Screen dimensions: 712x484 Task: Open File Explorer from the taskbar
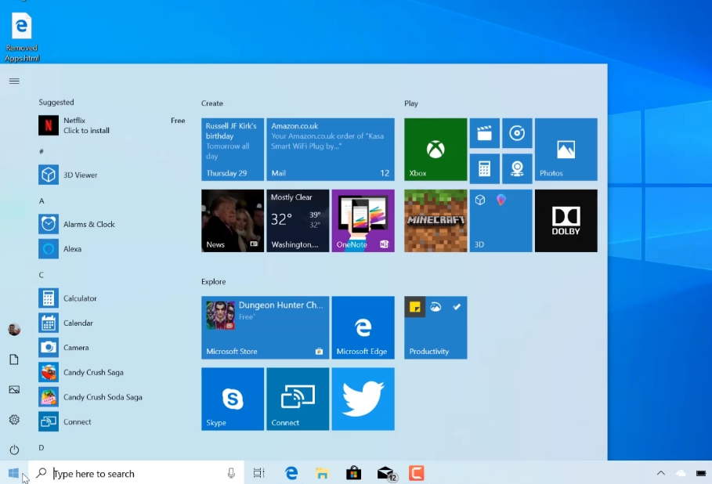(x=323, y=474)
